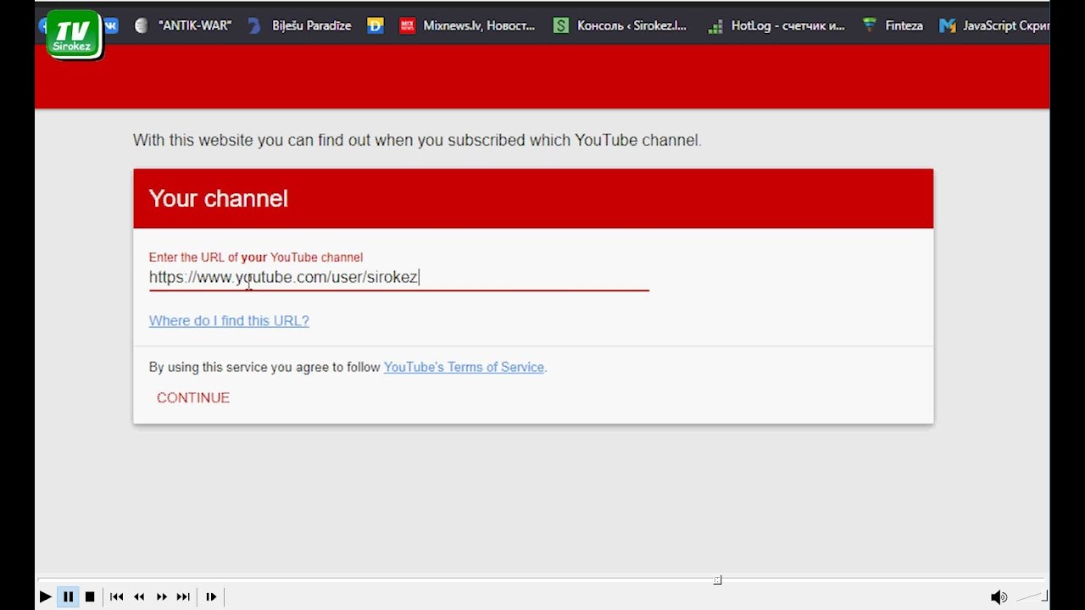Click the CONTINUE button

(x=193, y=397)
